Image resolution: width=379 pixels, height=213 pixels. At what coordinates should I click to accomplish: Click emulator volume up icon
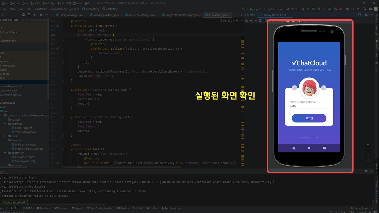(x=251, y=20)
